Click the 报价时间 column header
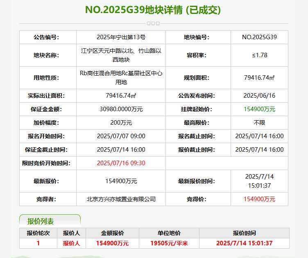 coord(245,233)
